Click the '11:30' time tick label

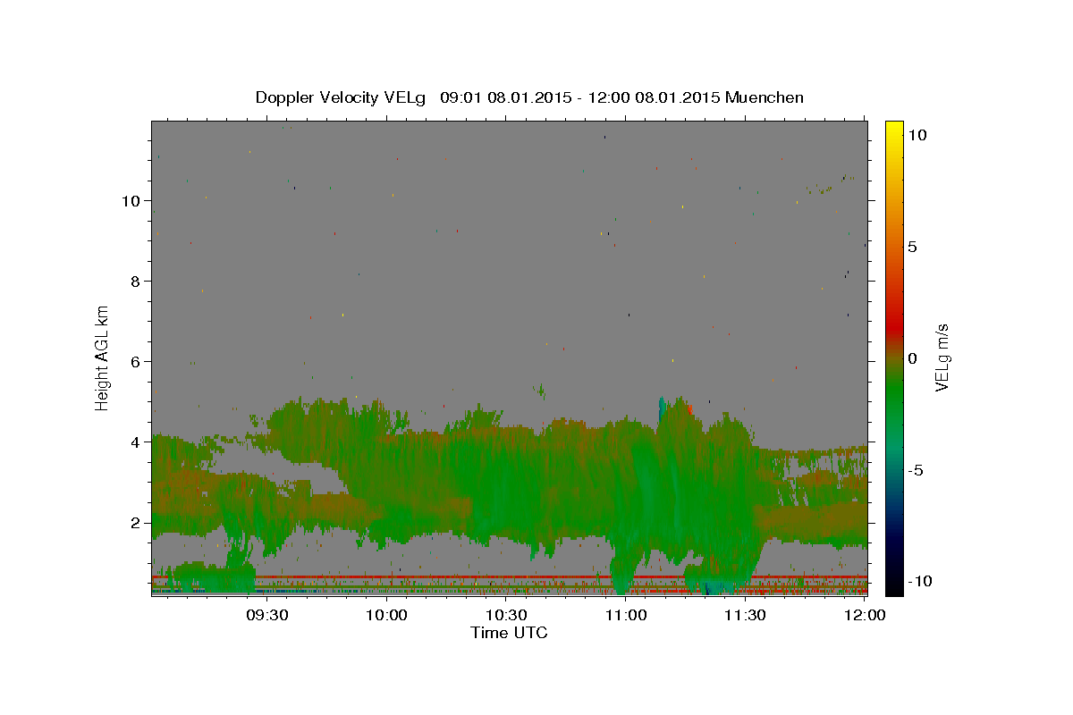pos(745,615)
